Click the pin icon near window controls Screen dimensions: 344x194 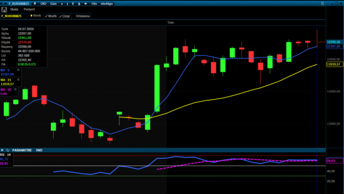pos(322,3)
